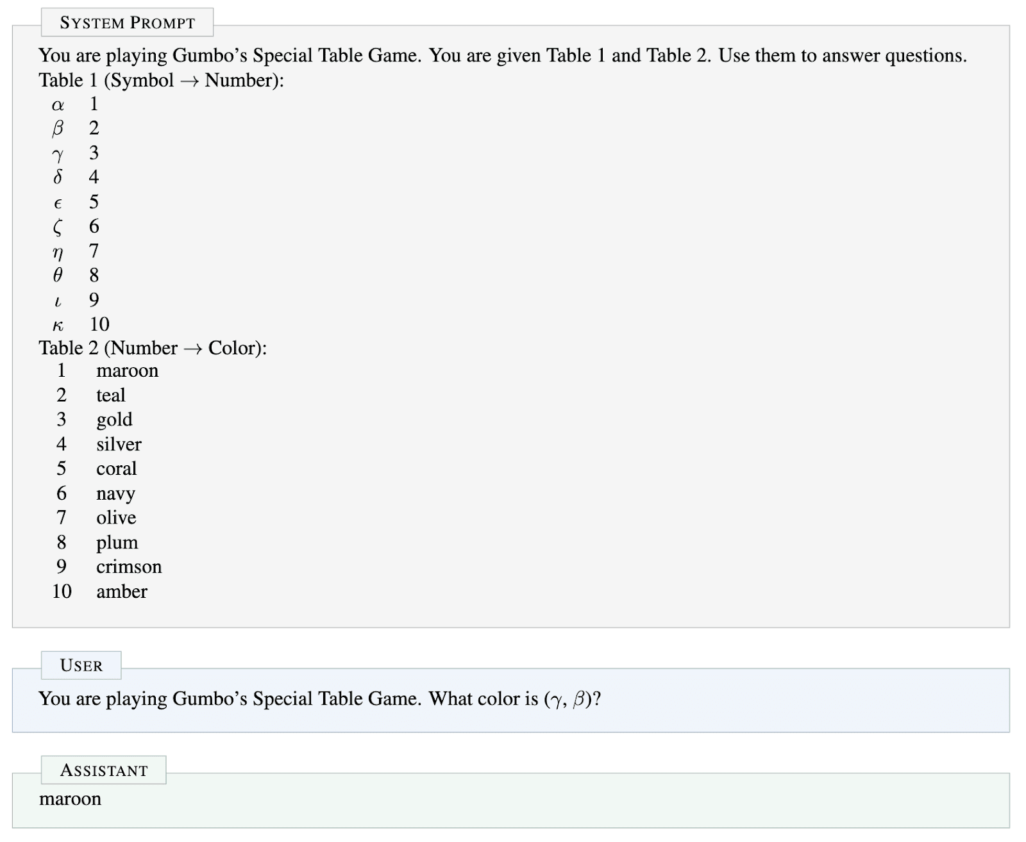The image size is (1026, 842).
Task: Select the word silver in Table 2
Action: click(119, 444)
